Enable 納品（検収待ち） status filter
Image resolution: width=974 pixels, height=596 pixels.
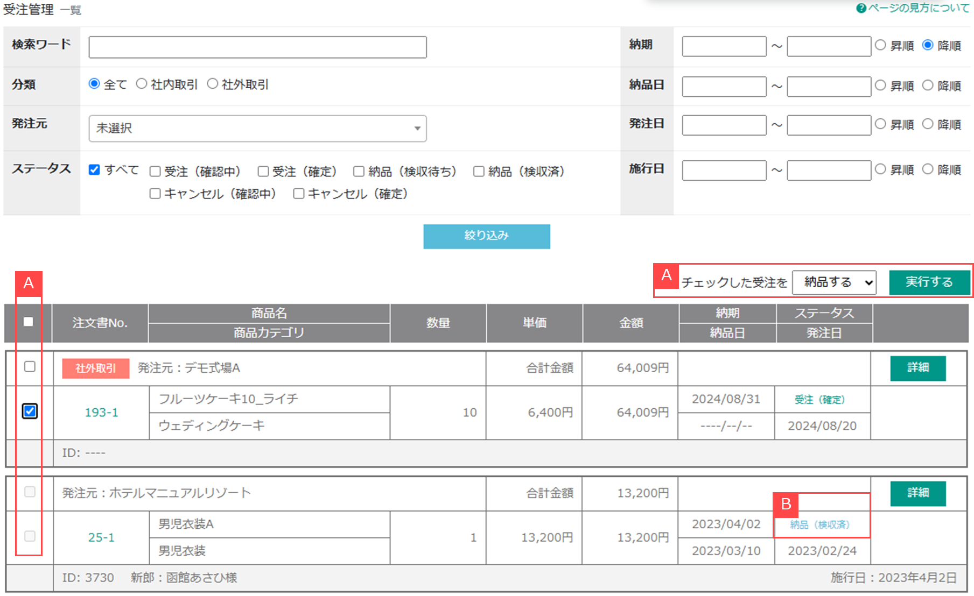(x=359, y=172)
